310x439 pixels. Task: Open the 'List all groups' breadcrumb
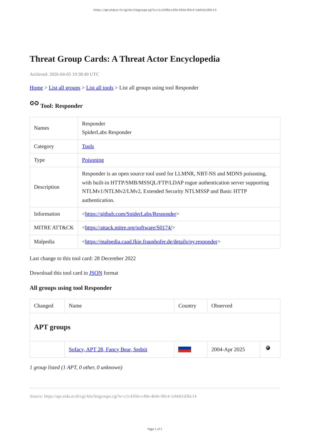click(64, 88)
